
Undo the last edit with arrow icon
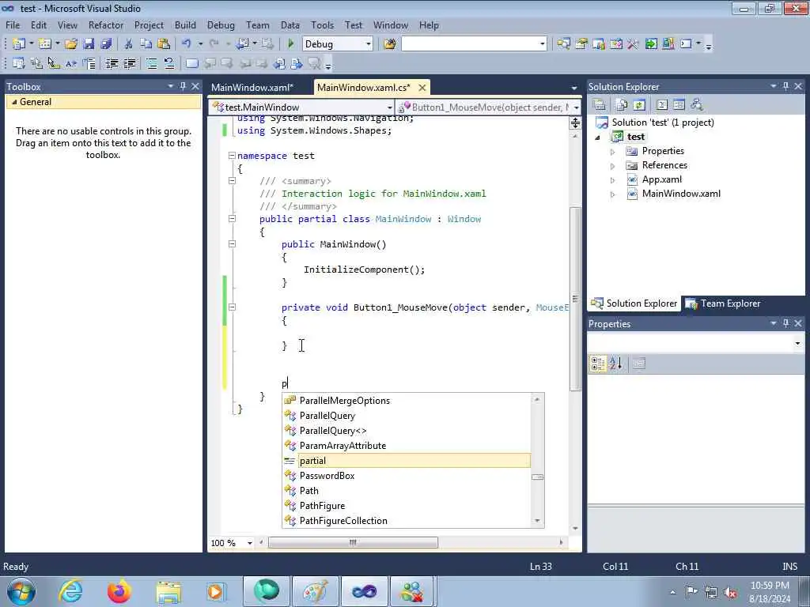click(187, 44)
